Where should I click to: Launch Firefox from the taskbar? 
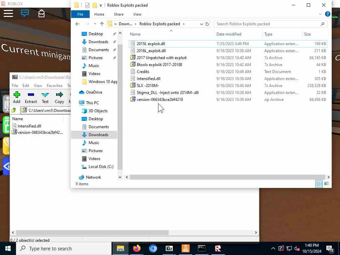(x=136, y=248)
